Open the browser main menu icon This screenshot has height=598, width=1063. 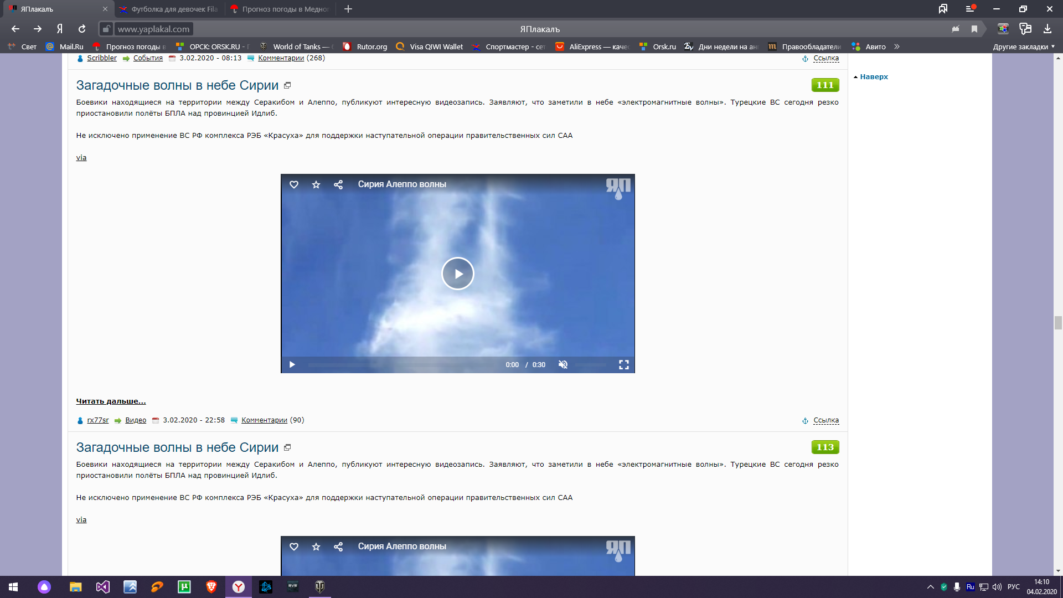coord(970,9)
